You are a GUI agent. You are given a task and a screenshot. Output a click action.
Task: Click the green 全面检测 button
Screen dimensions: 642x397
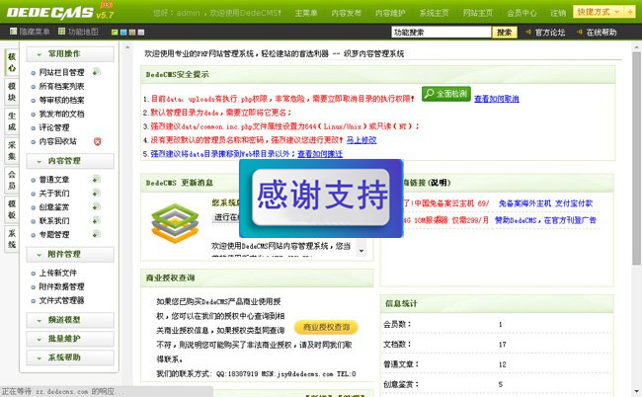446,94
